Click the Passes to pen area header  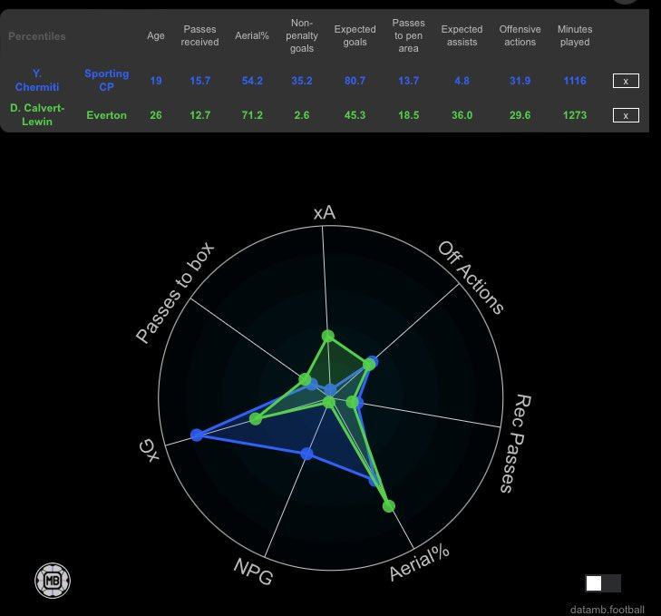point(409,36)
